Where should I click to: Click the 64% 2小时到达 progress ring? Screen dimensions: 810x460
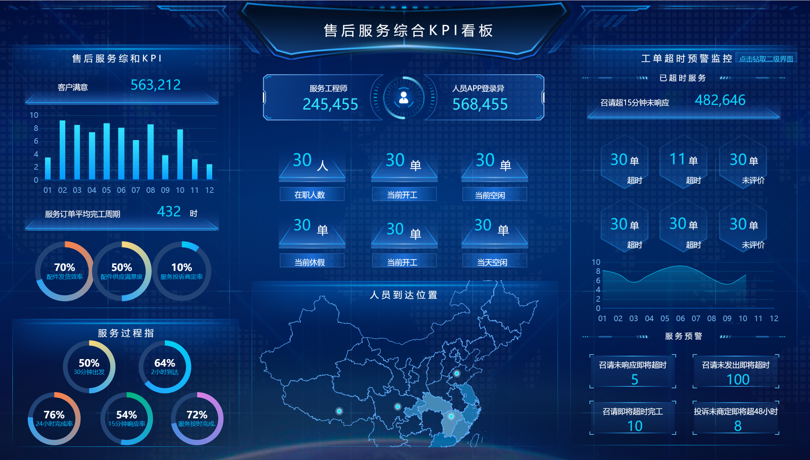(165, 367)
